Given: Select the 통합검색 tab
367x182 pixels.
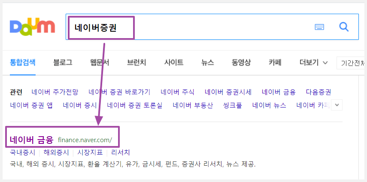Looking at the screenshot, I should [23, 63].
